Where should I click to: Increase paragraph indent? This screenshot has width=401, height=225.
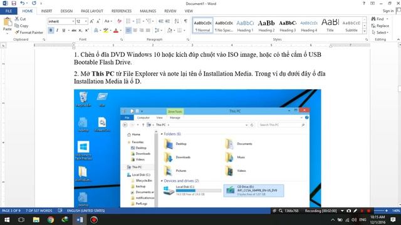click(167, 21)
